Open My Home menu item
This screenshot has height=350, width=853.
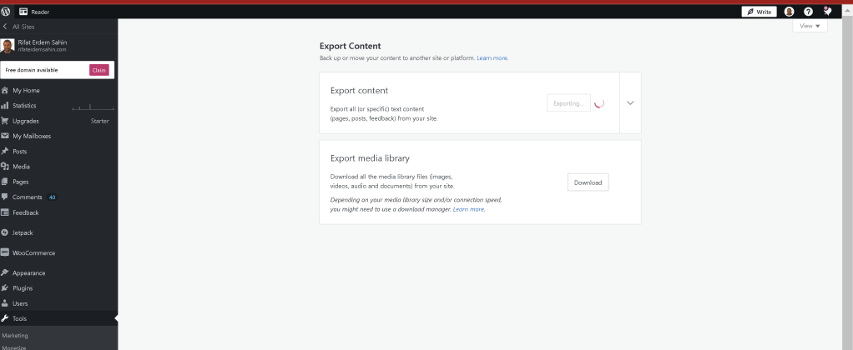point(58,90)
